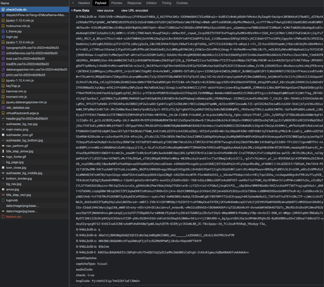324x287 pixels.
Task: Click the Name column header
Action: (5, 3)
